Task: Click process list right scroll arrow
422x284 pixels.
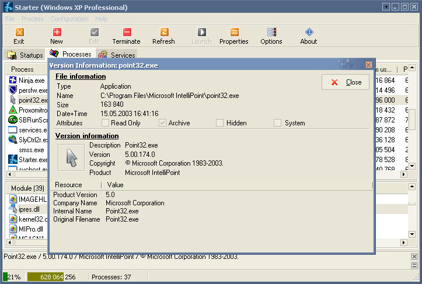Action: coord(403,174)
